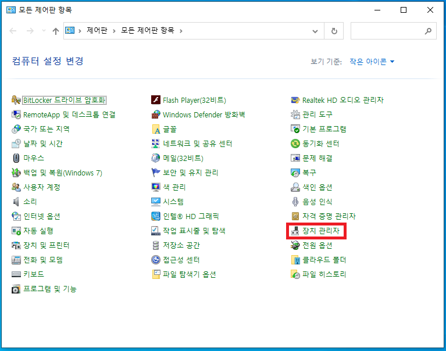Click the RemoteApp 및 데스크톱 연결 icon

point(16,114)
